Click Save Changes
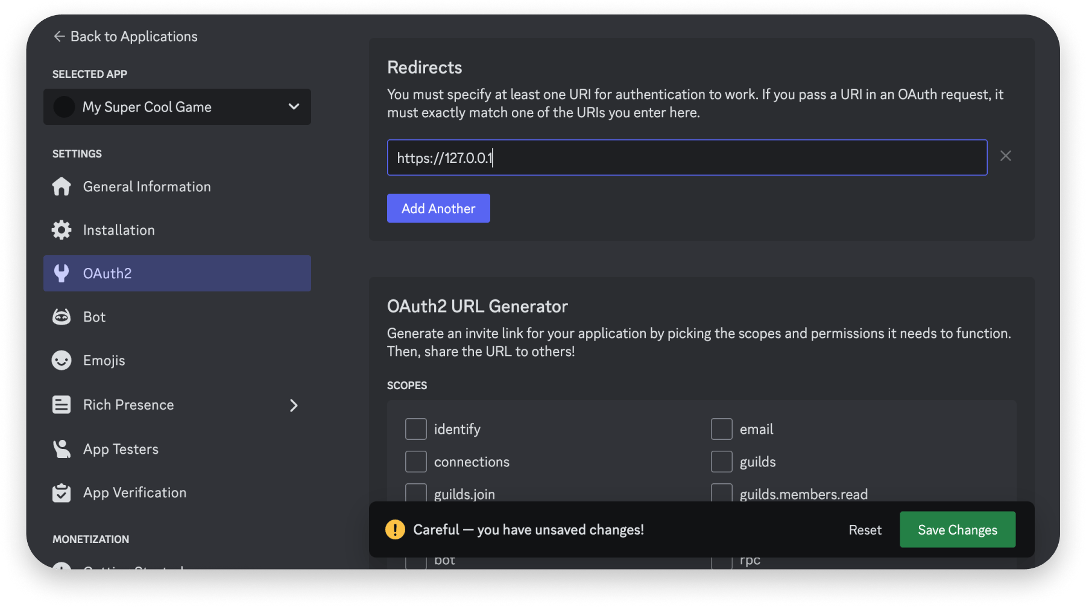The image size is (1086, 607). (x=958, y=530)
